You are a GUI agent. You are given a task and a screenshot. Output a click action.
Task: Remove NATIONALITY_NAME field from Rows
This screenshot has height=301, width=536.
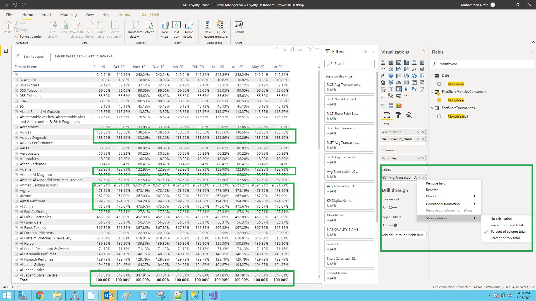coord(423,139)
